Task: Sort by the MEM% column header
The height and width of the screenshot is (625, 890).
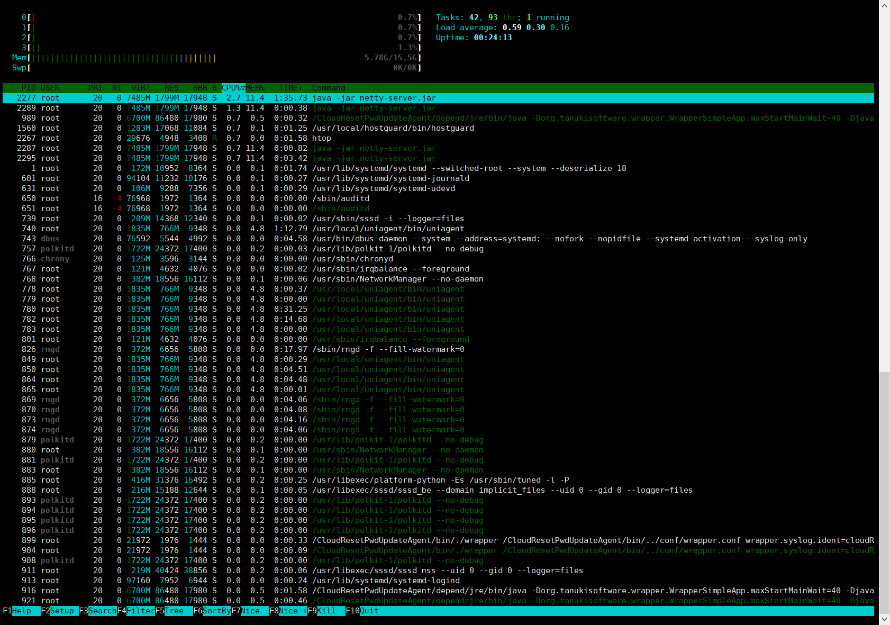Action: (255, 88)
